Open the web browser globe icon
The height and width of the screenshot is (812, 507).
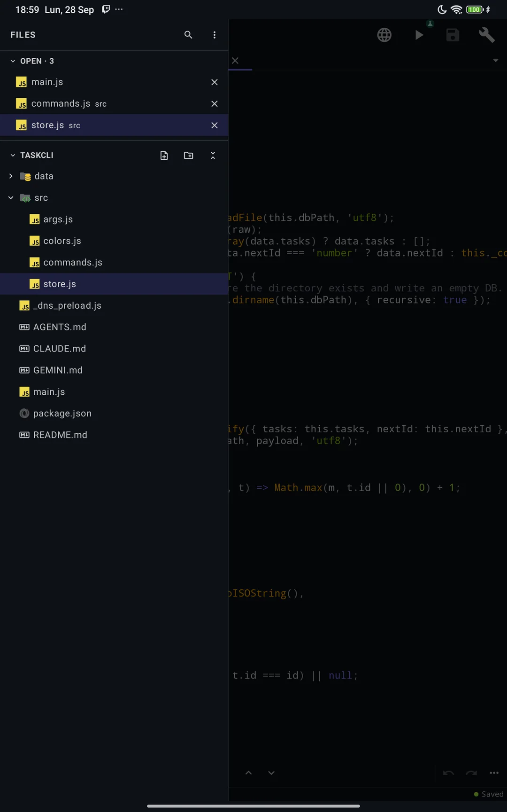pos(384,35)
